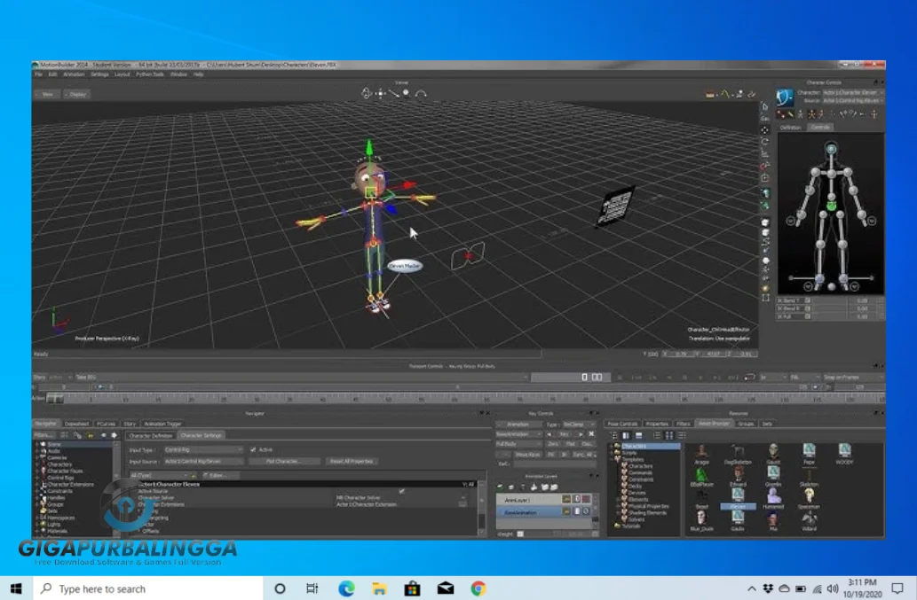The height and width of the screenshot is (600, 917).
Task: Click the pelvis effector on the Controls body map
Action: click(831, 207)
